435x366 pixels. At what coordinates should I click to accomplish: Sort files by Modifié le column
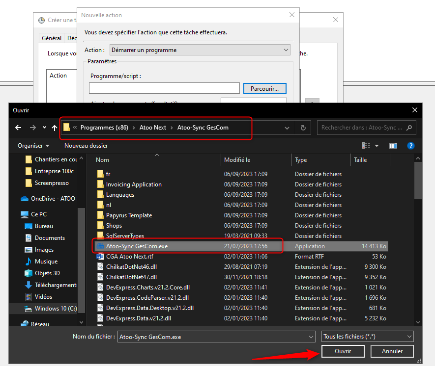237,160
